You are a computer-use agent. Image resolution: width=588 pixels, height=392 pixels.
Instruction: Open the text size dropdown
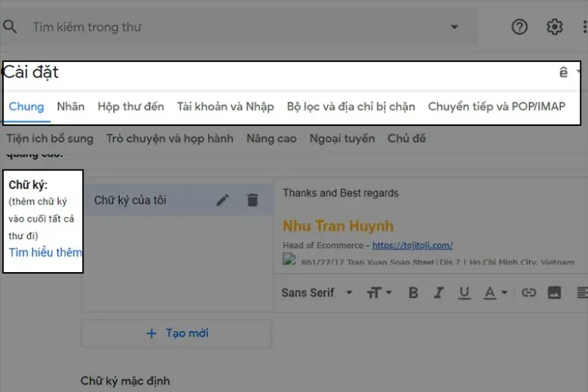pyautogui.click(x=378, y=292)
